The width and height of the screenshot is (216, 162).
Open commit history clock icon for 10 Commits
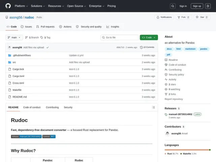point(141,47)
